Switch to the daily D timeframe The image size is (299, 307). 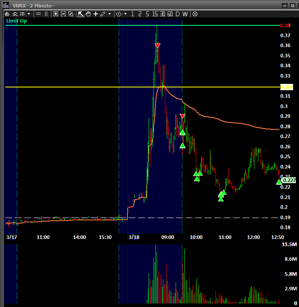coord(178,14)
